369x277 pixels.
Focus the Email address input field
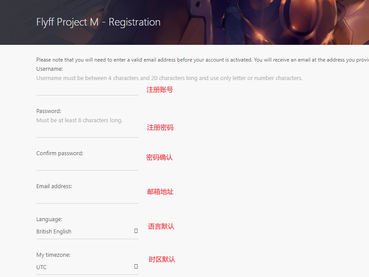click(x=87, y=197)
